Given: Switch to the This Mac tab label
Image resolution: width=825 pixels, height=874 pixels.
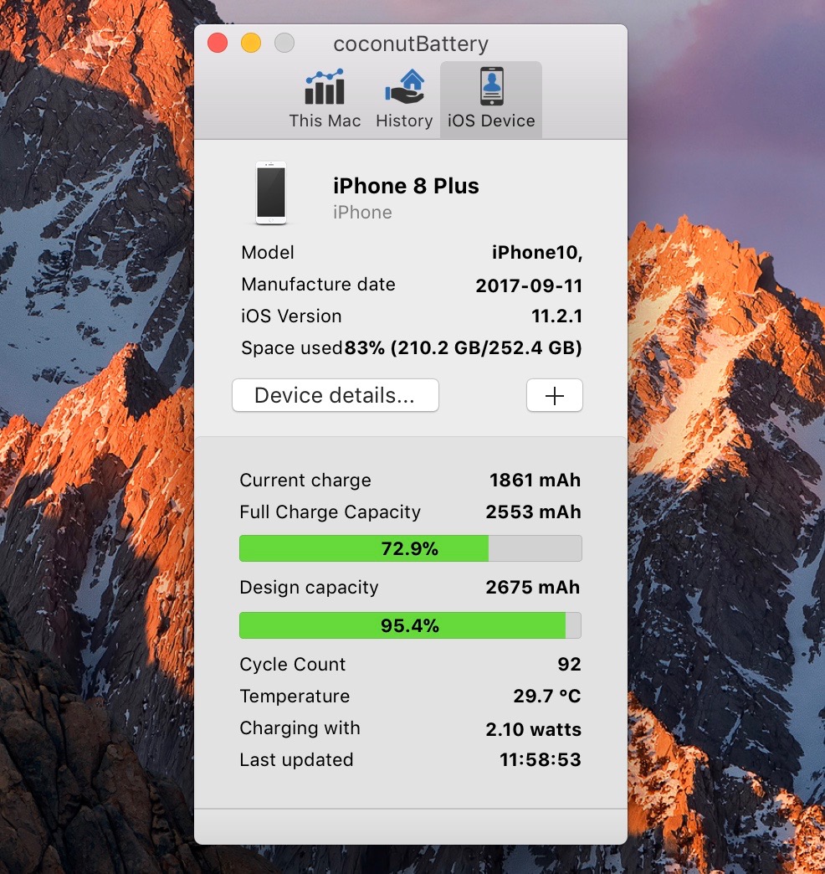Looking at the screenshot, I should coord(325,121).
